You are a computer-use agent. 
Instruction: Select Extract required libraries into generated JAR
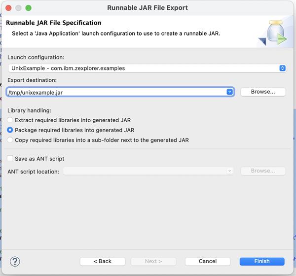click(x=10, y=120)
